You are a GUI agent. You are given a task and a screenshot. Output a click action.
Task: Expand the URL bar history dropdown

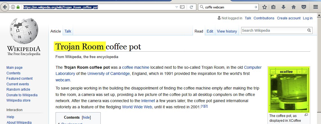tap(176, 7)
